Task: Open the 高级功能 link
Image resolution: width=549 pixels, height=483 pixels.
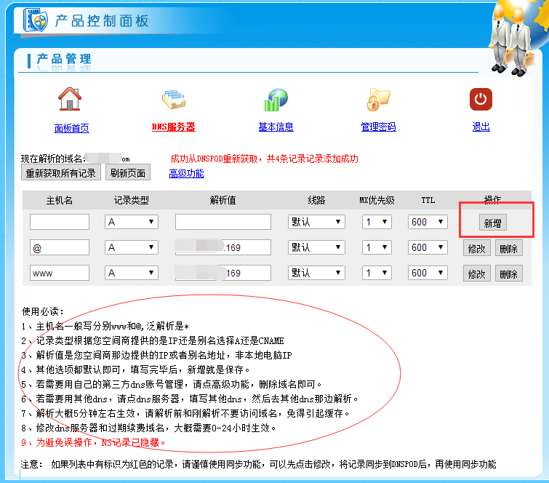Action: 186,173
